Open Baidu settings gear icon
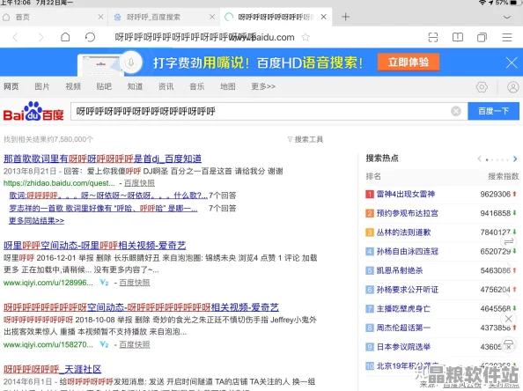523x391 pixels. (482, 87)
